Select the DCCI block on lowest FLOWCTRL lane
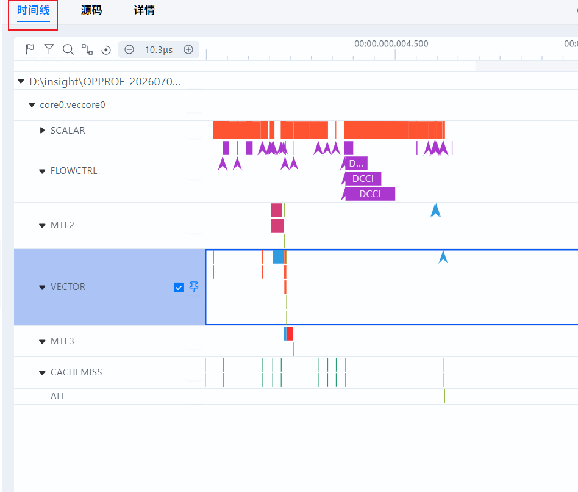The height and width of the screenshot is (492, 578). click(x=369, y=194)
